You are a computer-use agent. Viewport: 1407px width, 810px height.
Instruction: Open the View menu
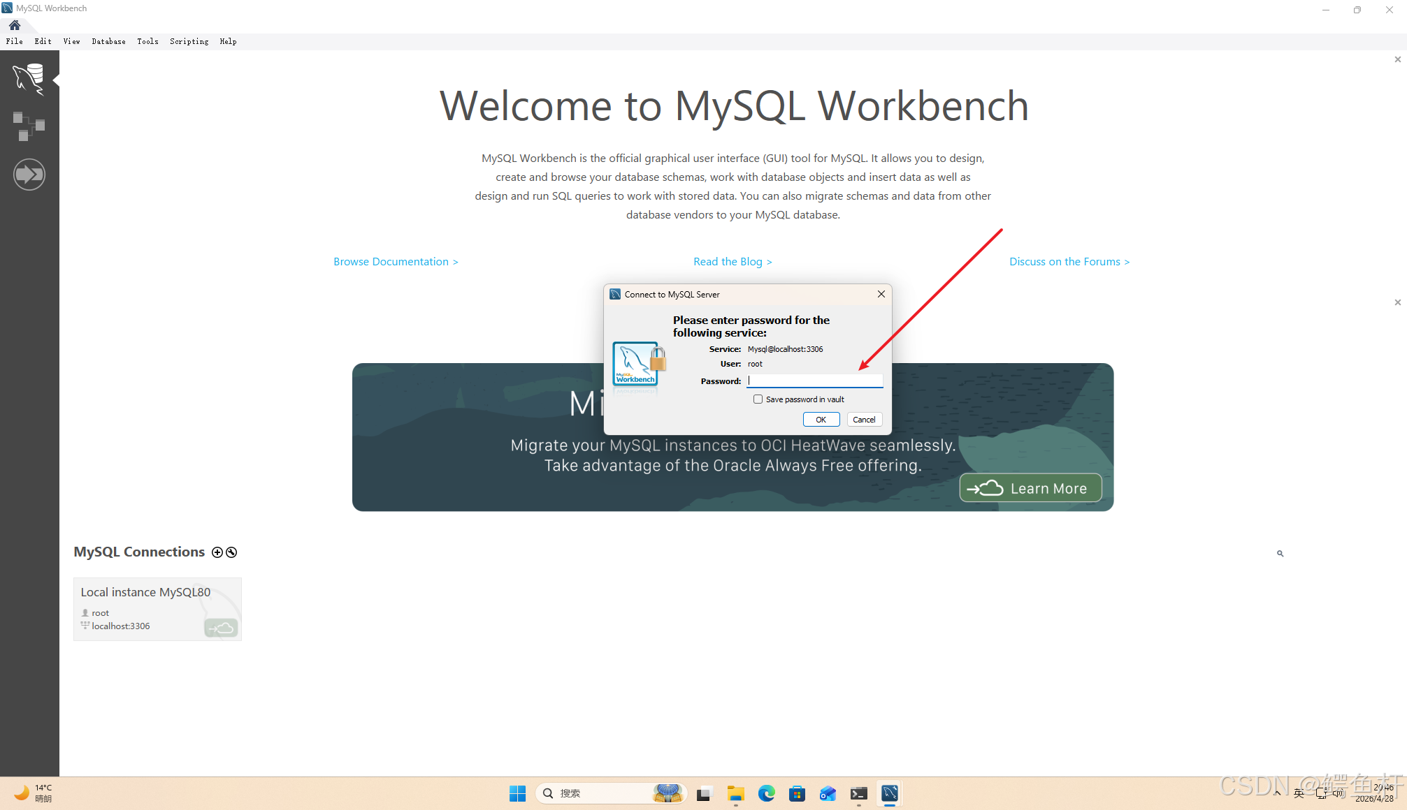(x=72, y=41)
